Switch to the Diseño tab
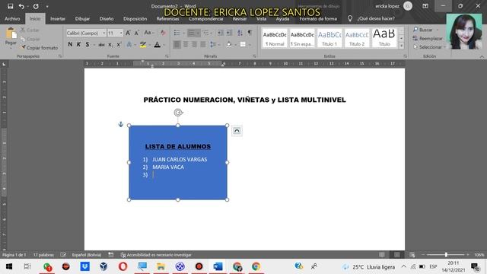 tap(107, 18)
